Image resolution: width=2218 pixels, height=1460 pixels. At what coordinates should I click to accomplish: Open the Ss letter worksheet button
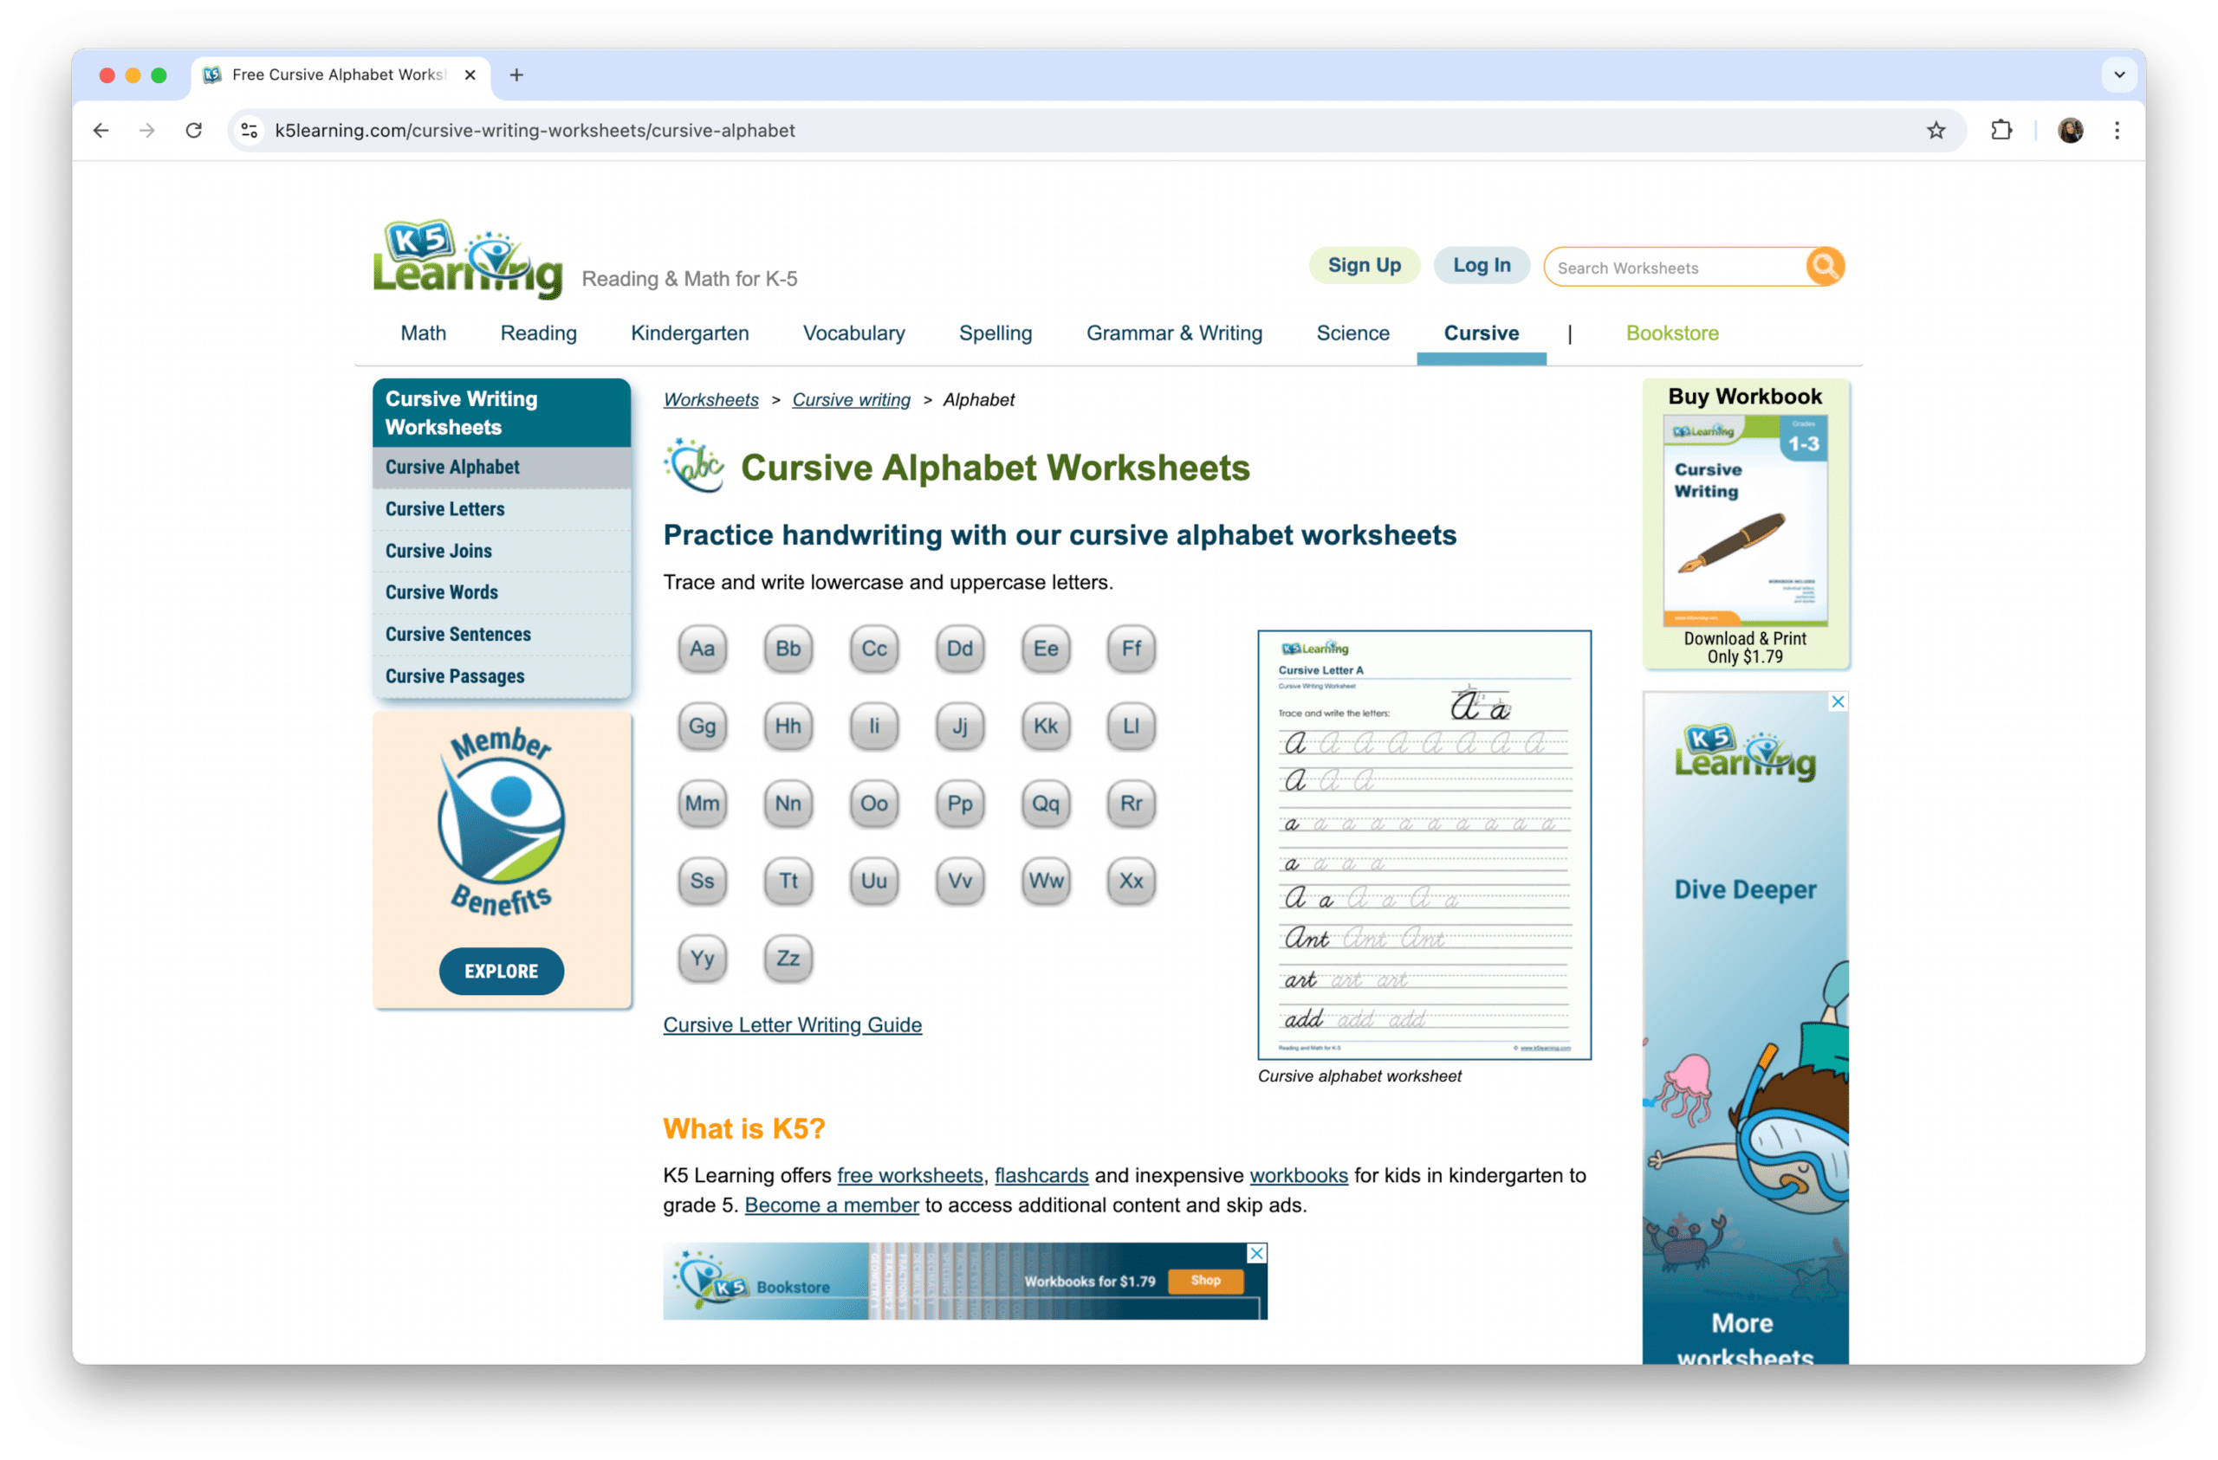(702, 881)
